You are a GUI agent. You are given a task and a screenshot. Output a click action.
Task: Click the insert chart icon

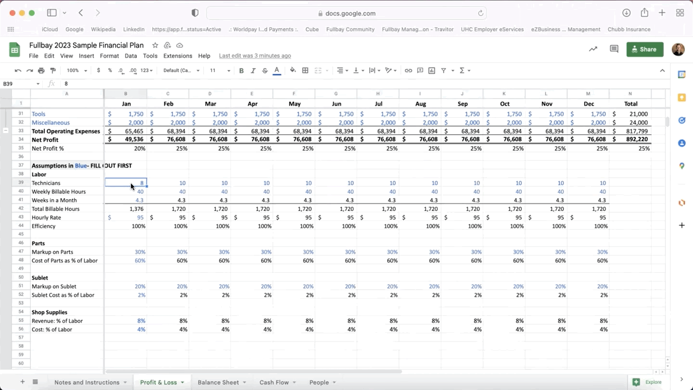click(432, 71)
